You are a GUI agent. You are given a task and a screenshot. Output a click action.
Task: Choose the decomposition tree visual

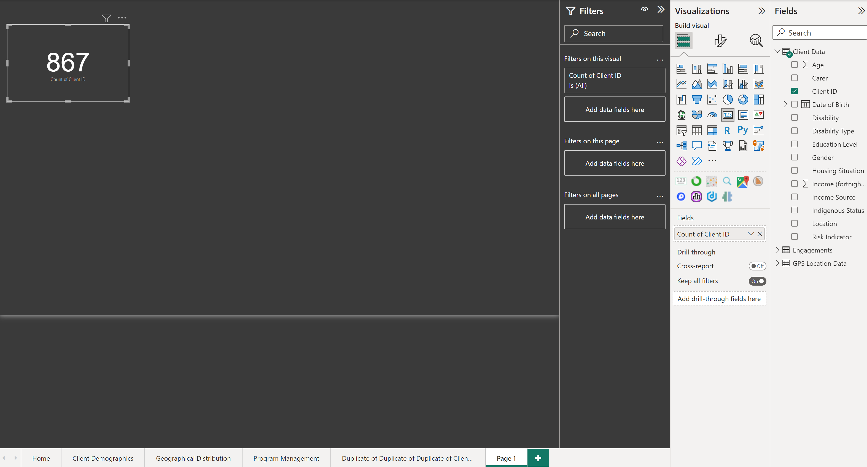(681, 146)
